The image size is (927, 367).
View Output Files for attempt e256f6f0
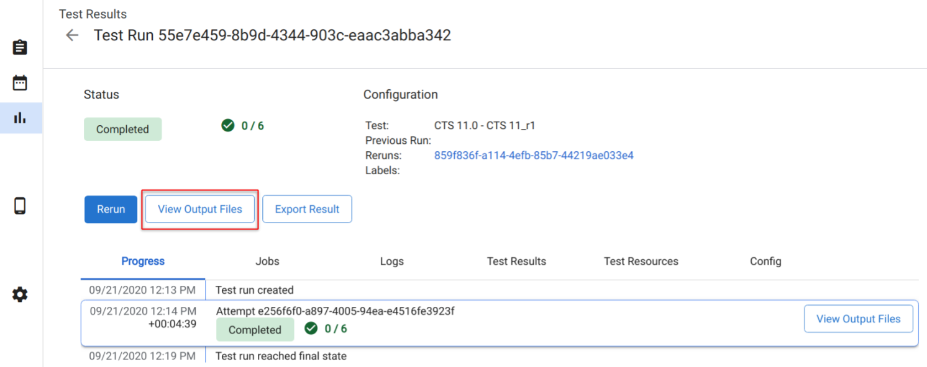click(x=859, y=319)
